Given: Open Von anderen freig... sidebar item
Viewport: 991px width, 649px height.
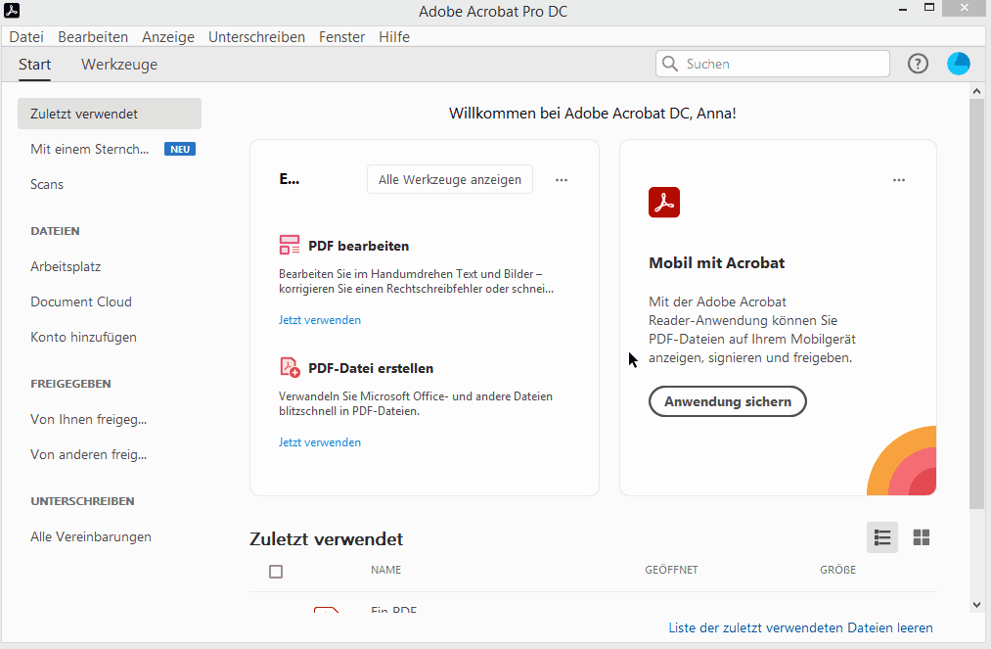Looking at the screenshot, I should 88,455.
